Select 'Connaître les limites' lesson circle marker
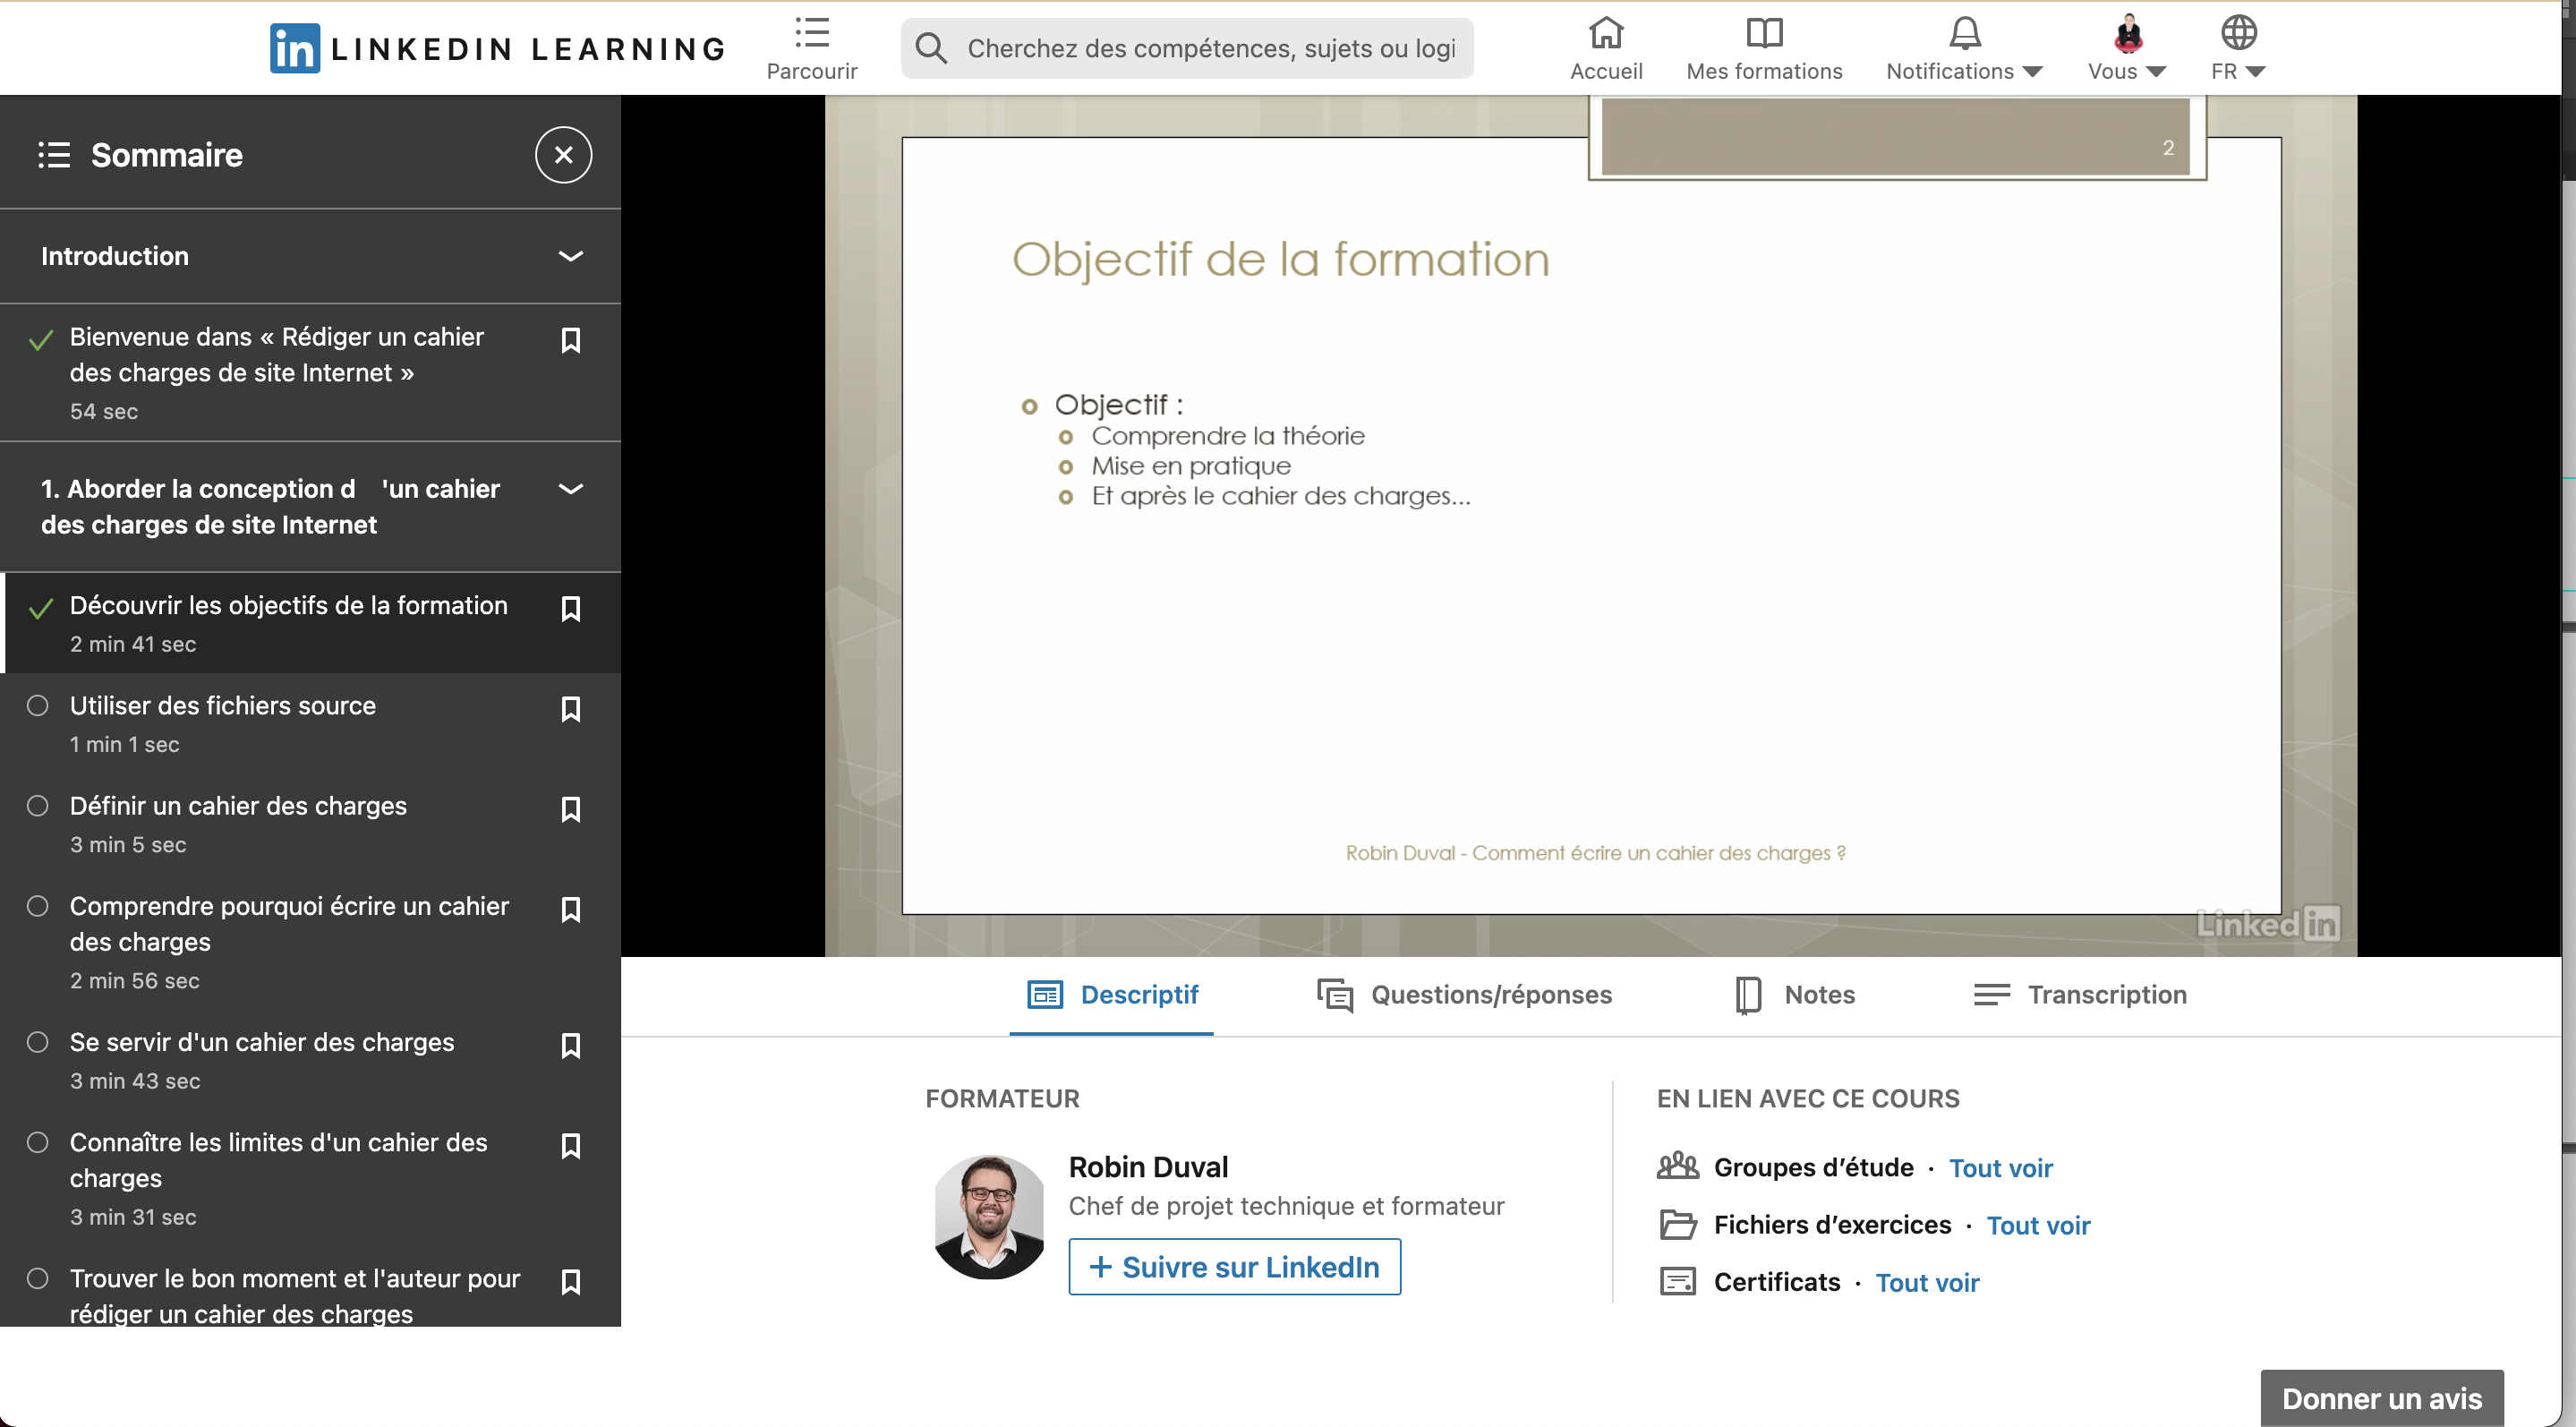This screenshot has width=2576, height=1427. [38, 1142]
